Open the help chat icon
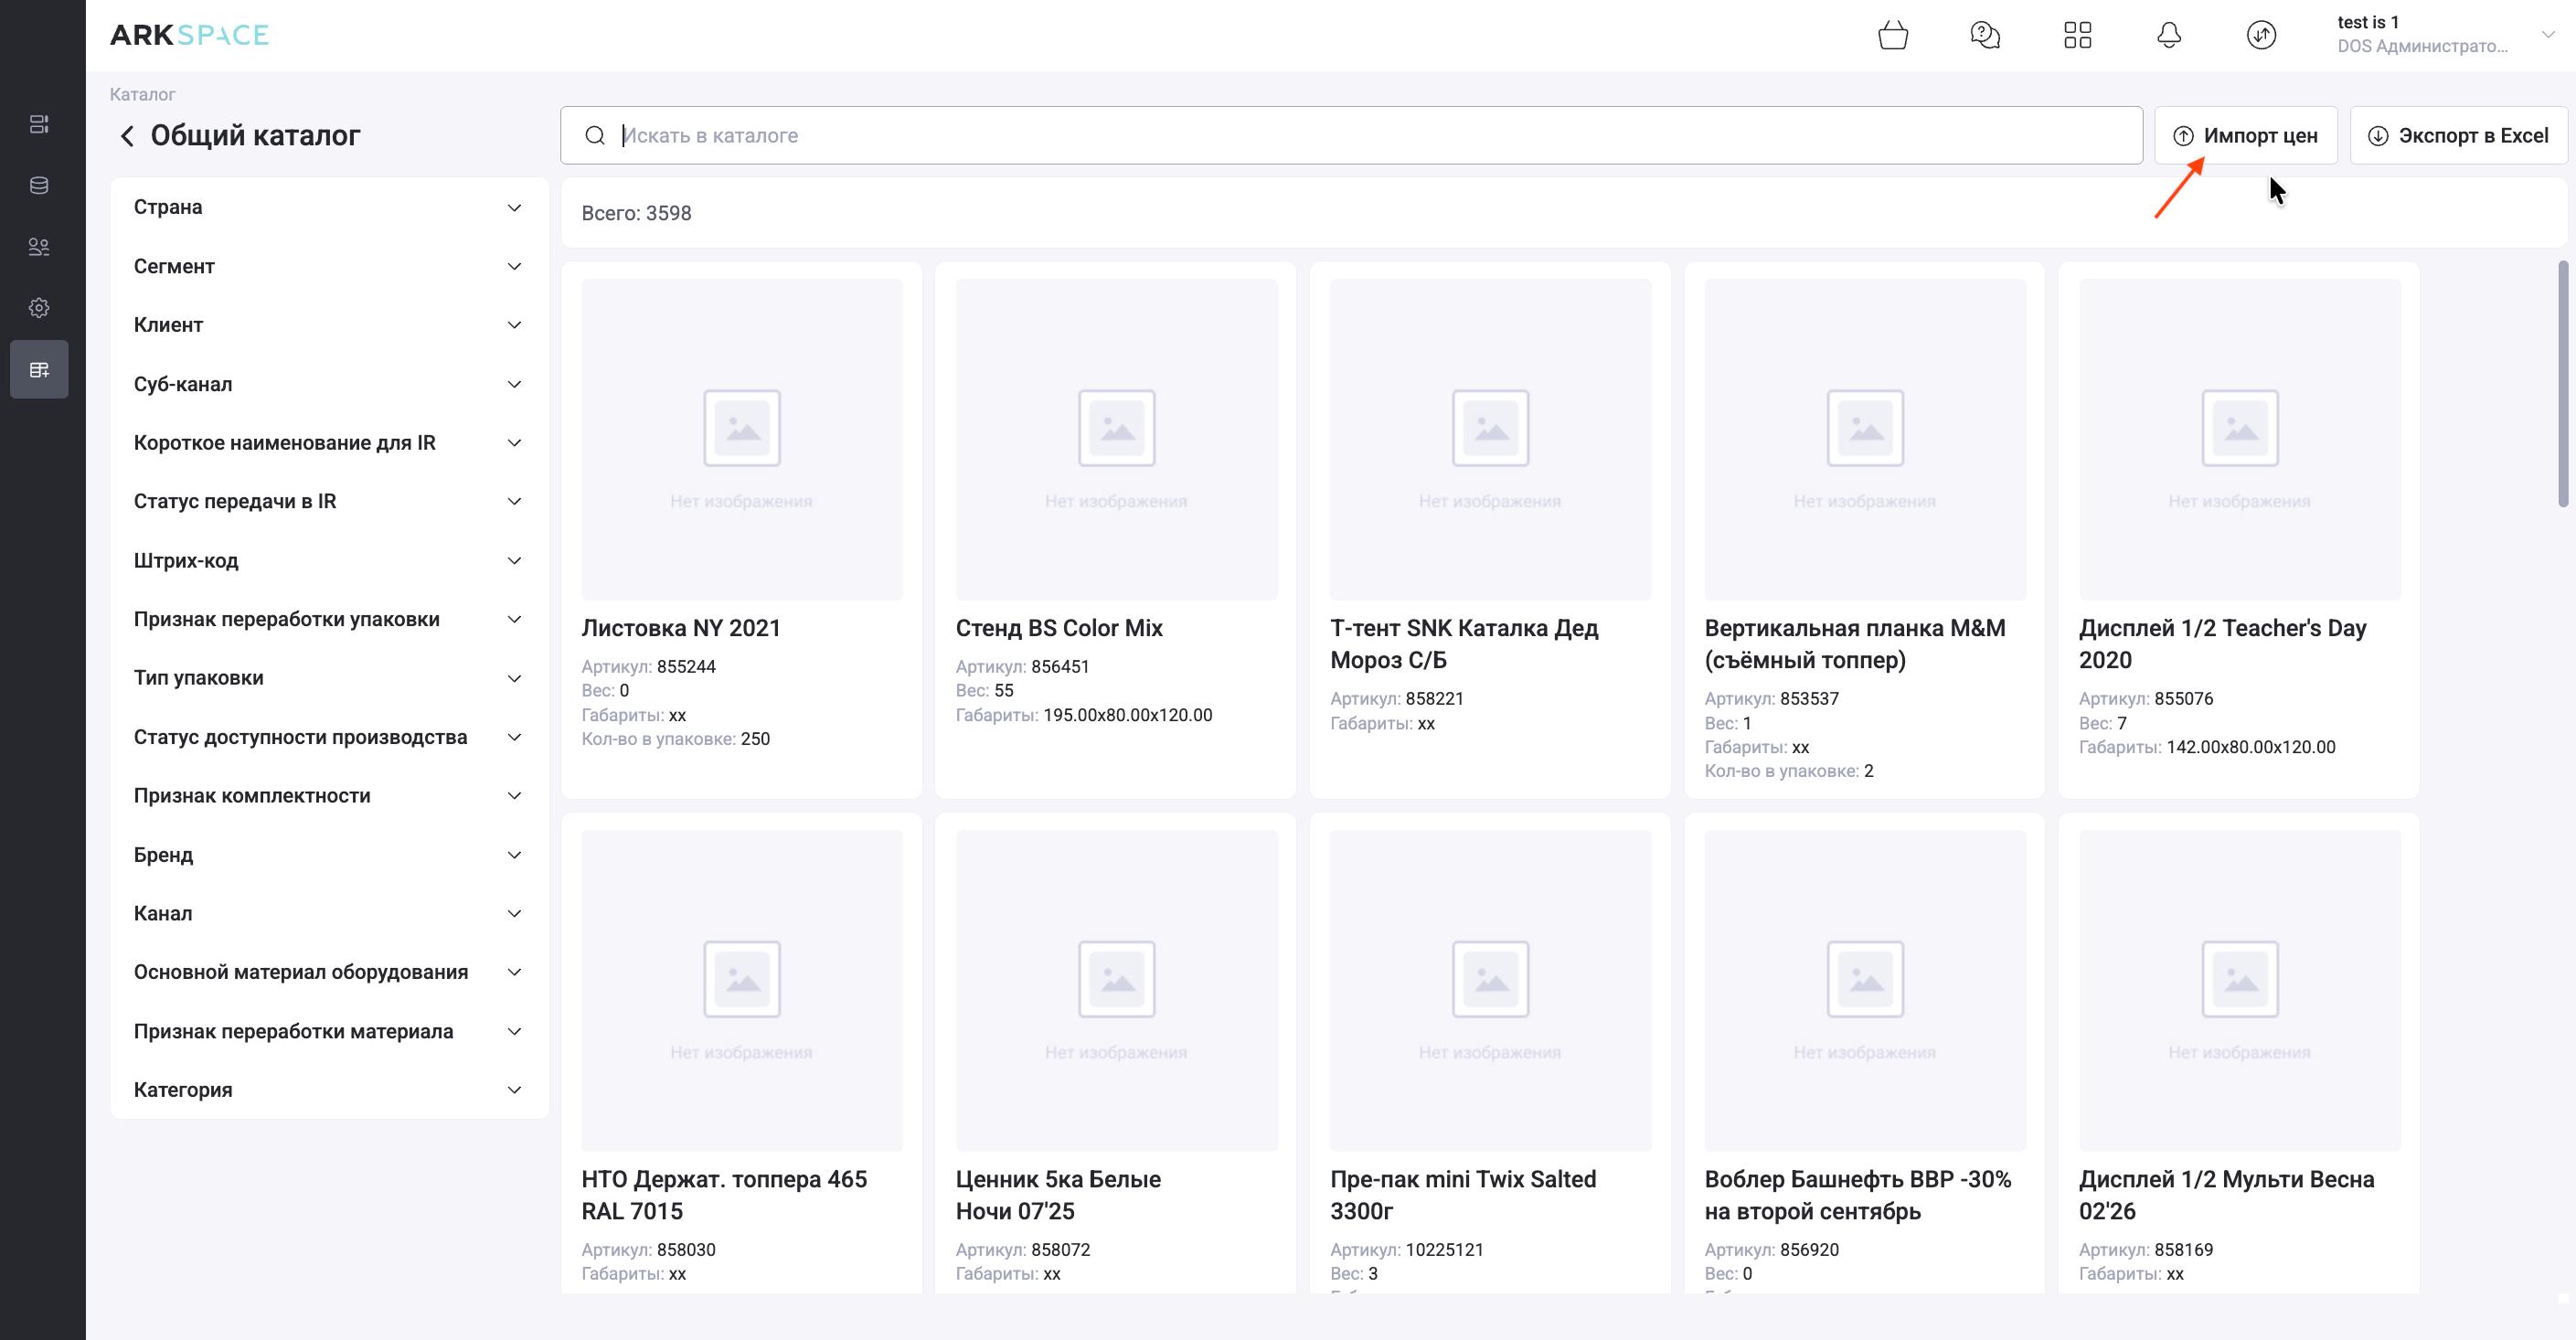Screen dimensions: 2576x1340 [x=1984, y=36]
